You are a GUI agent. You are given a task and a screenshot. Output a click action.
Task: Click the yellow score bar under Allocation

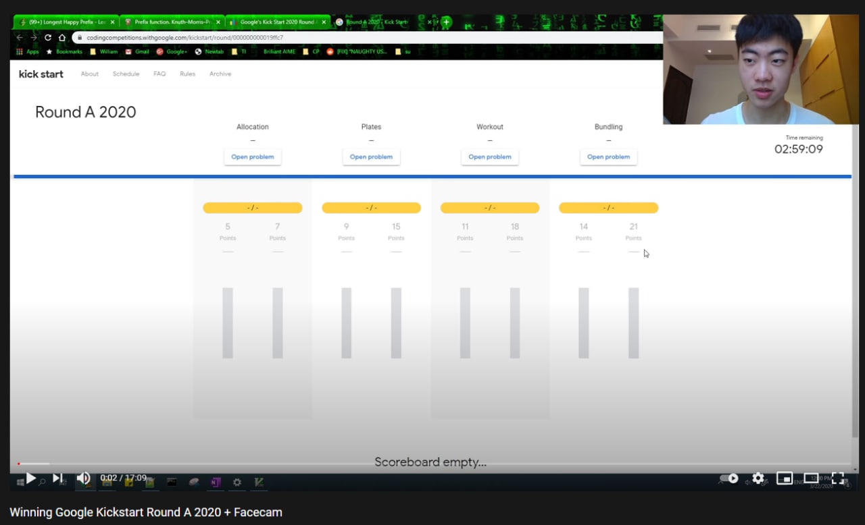tap(253, 208)
